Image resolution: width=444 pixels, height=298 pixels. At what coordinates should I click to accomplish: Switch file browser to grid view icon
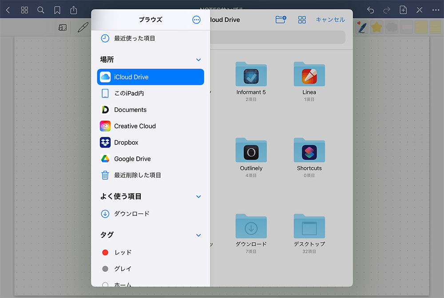tap(302, 20)
